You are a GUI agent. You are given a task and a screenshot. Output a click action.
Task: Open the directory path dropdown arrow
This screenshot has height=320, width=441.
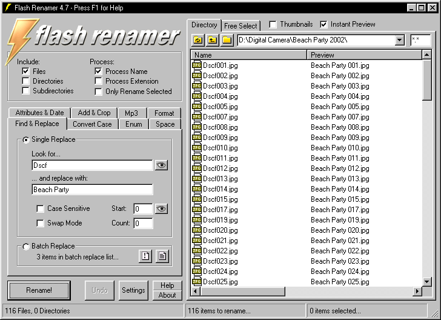coord(399,40)
